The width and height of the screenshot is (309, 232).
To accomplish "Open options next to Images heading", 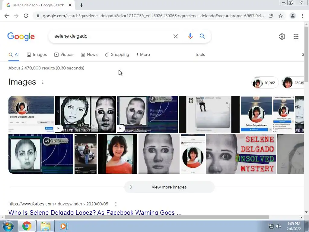I will (43, 82).
